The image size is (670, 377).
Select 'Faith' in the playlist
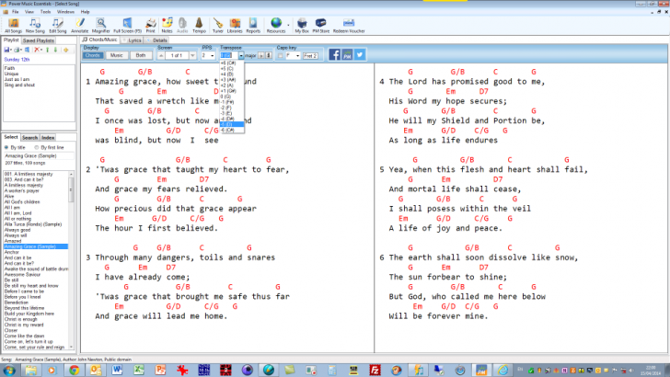coord(9,68)
